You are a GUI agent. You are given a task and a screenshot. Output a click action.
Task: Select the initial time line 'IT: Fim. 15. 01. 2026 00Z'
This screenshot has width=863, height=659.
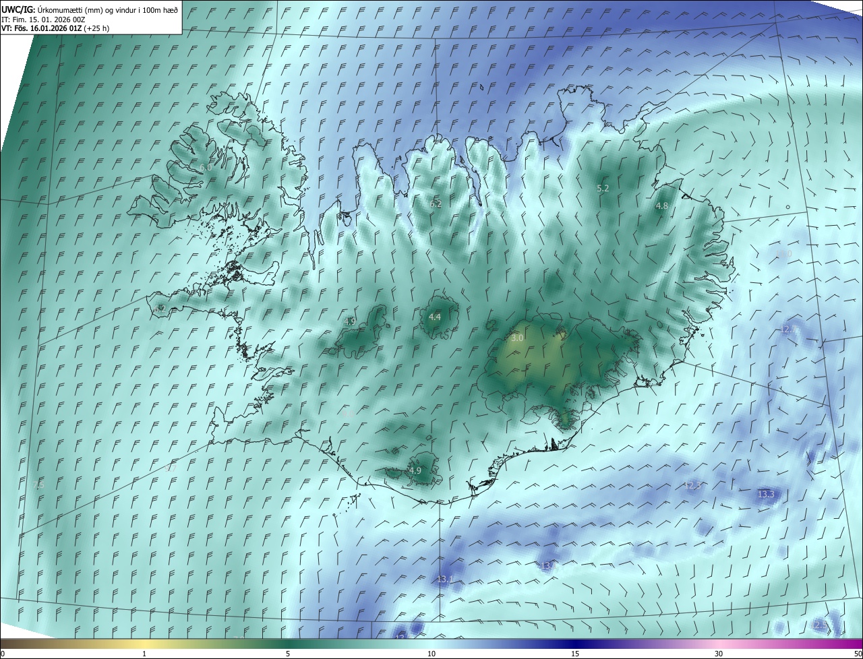43,20
